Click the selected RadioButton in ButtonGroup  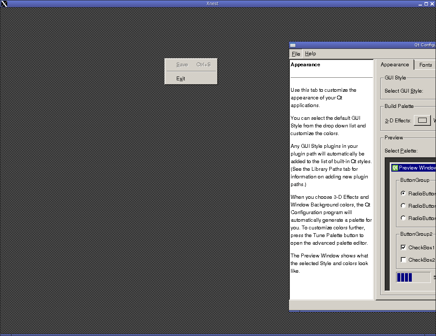click(403, 193)
